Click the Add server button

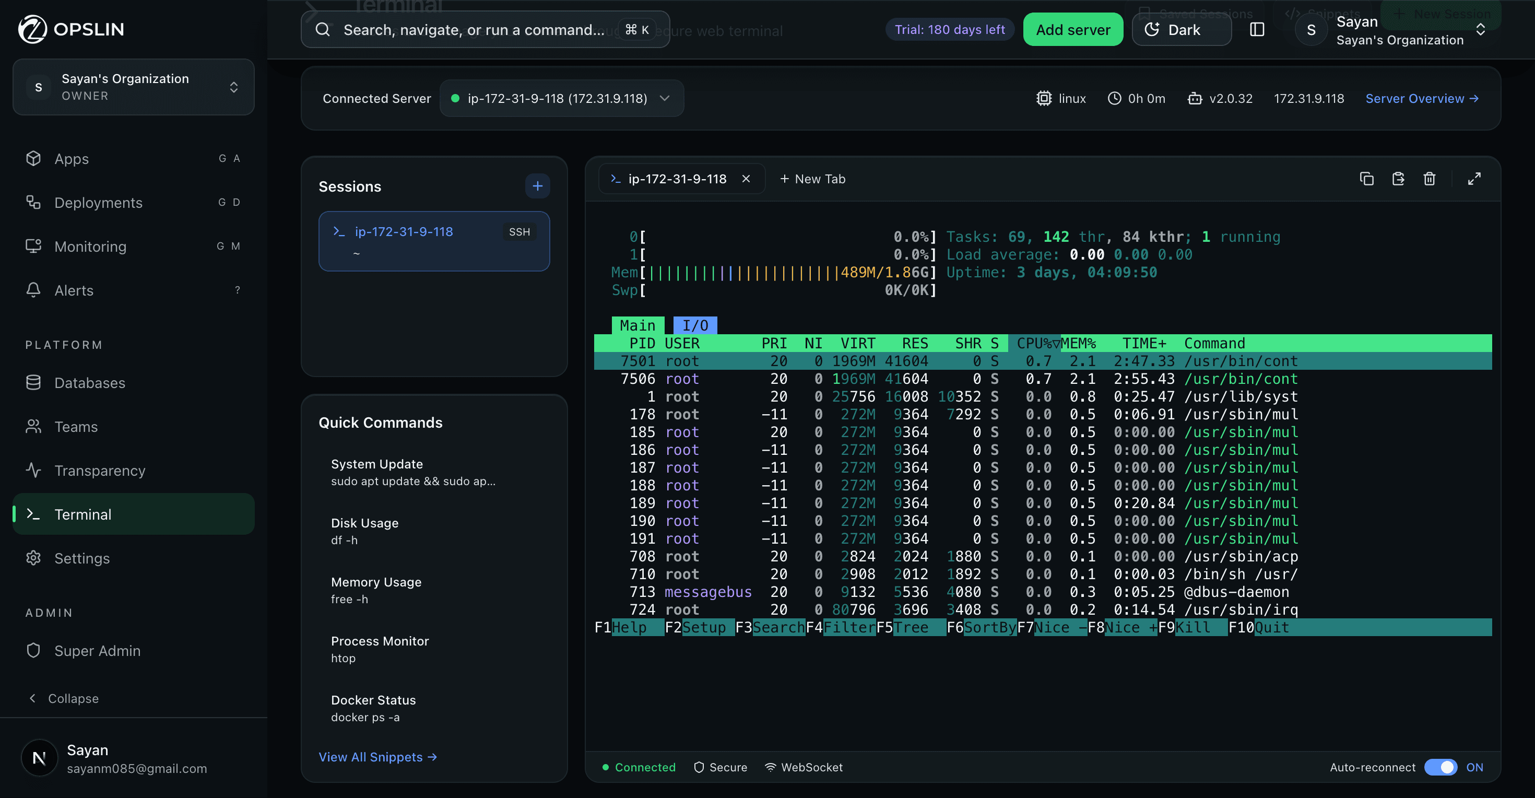(x=1073, y=29)
